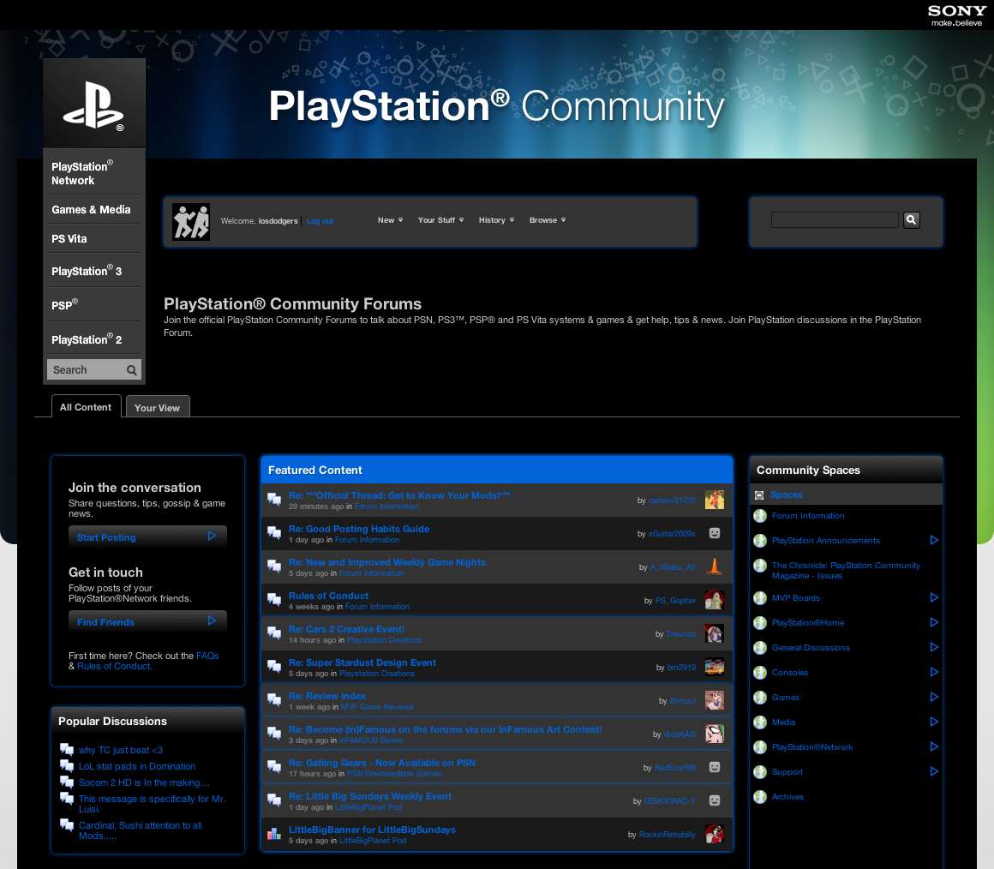This screenshot has height=869, width=994.
Task: Open 'Re: Cars 2 Creative Event!' thread
Action: [x=346, y=629]
